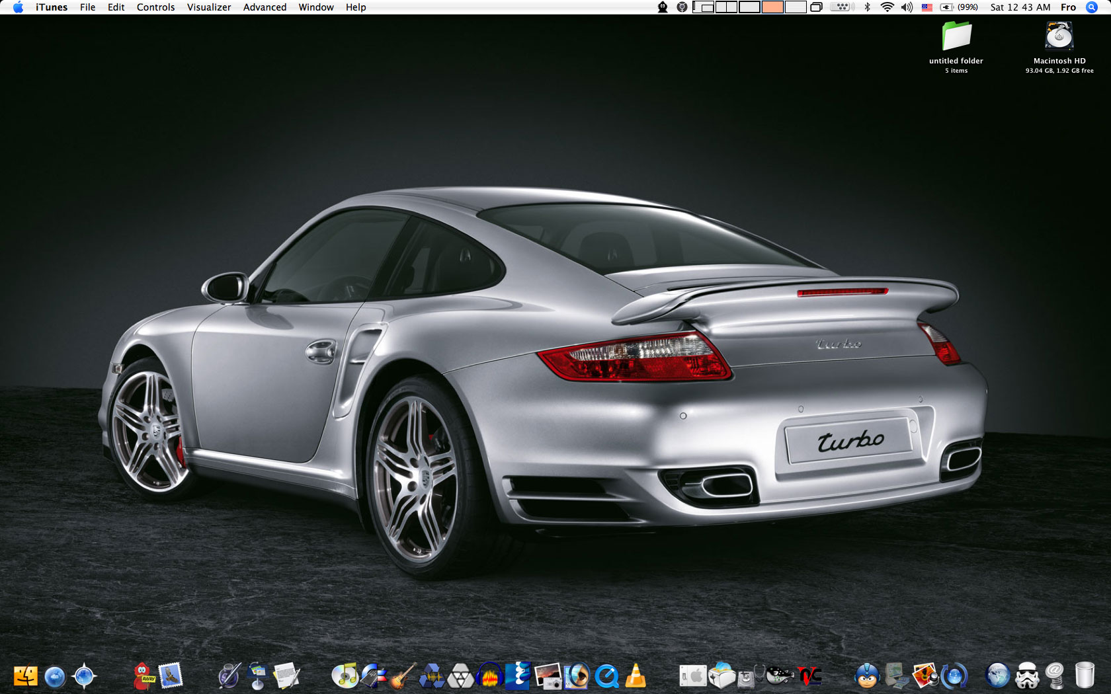Launch Keynote podium icon in dock
Screen dimensions: 1111x694
(257, 676)
